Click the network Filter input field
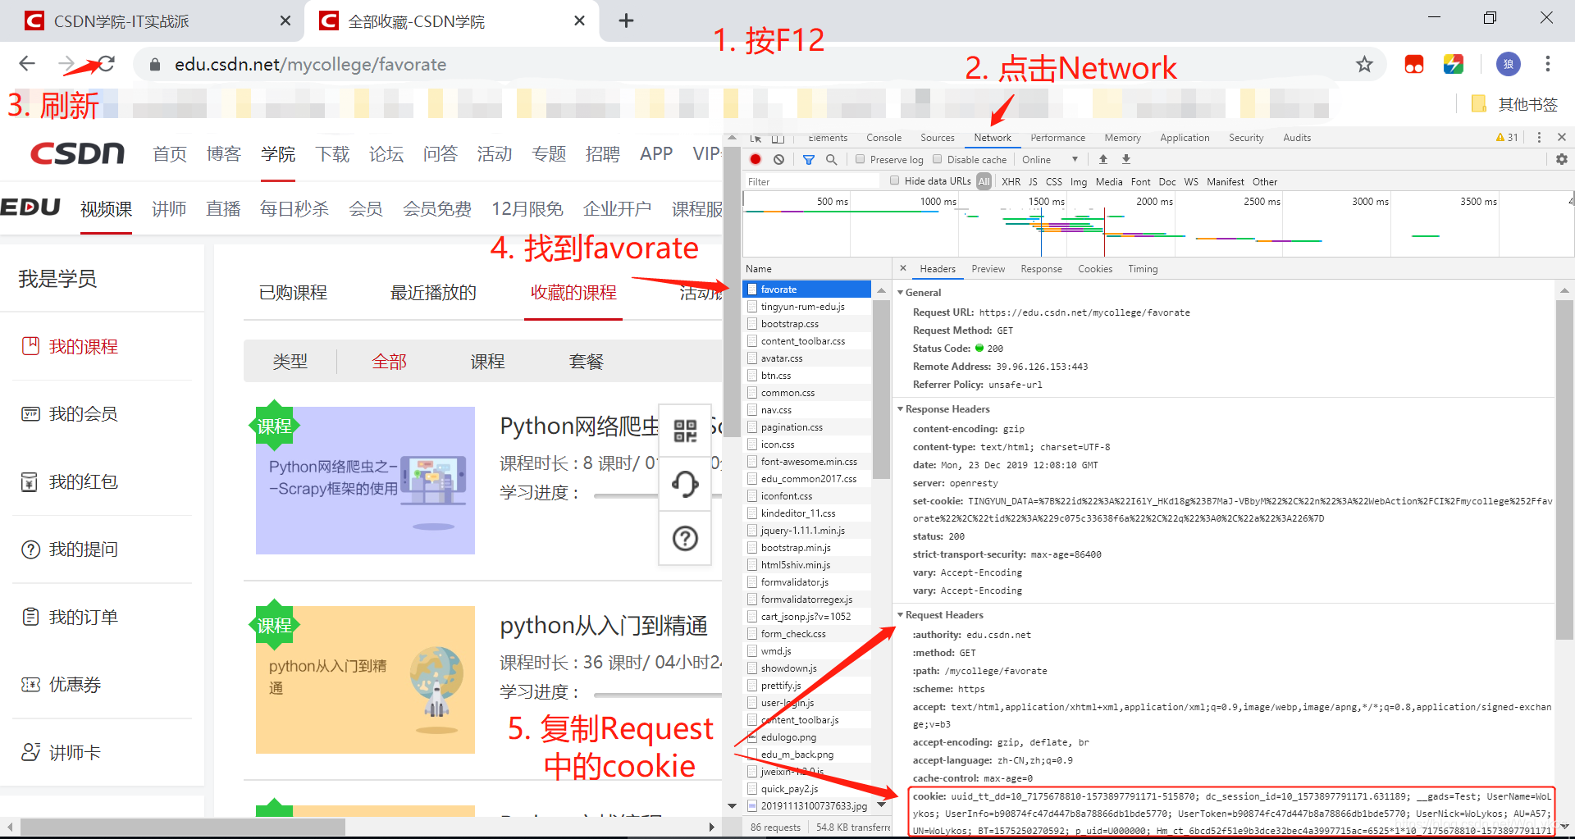The image size is (1575, 839). tap(812, 181)
